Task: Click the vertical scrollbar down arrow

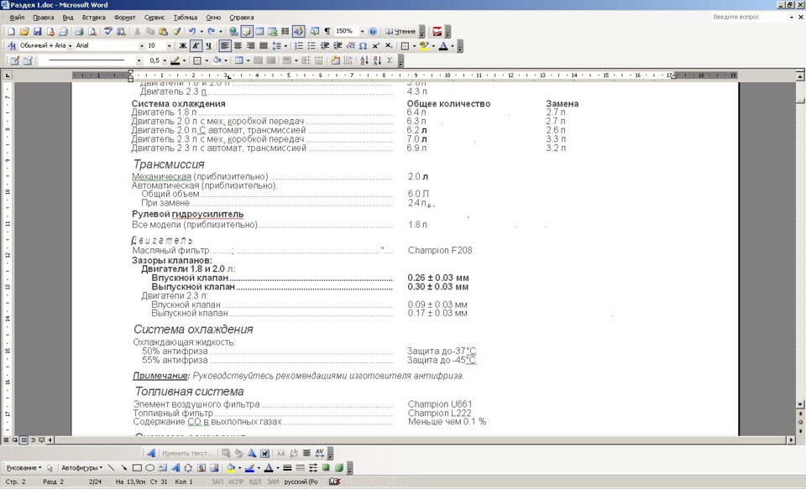Action: (x=800, y=405)
